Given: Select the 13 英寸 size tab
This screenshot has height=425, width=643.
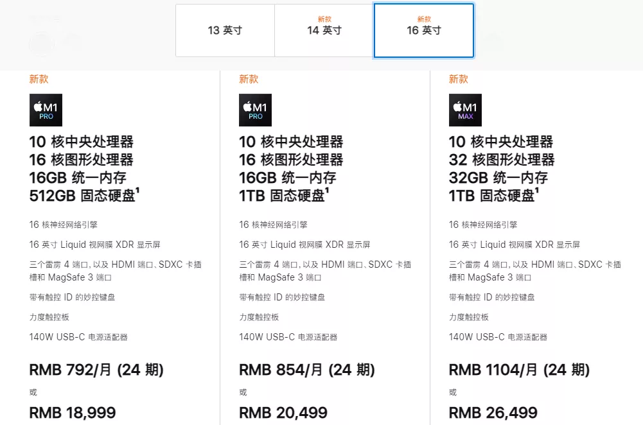Looking at the screenshot, I should click(x=225, y=30).
